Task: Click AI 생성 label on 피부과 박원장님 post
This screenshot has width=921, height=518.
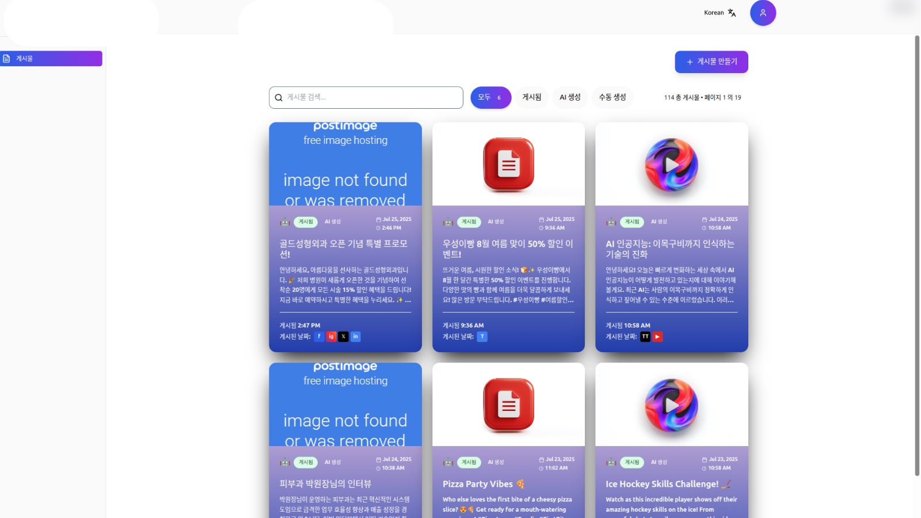Action: 333,462
